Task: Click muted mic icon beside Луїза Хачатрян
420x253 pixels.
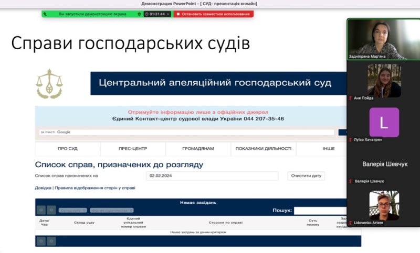Action: [350, 139]
